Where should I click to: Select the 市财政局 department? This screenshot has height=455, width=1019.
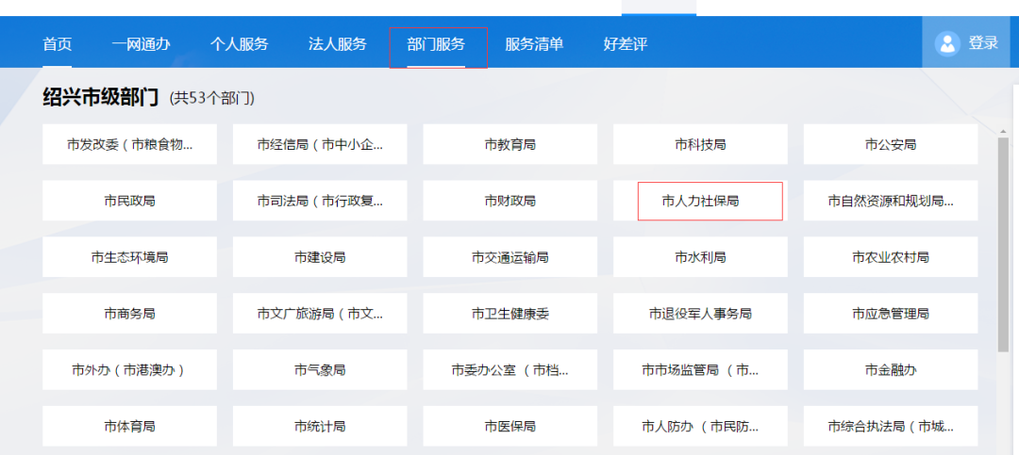510,201
